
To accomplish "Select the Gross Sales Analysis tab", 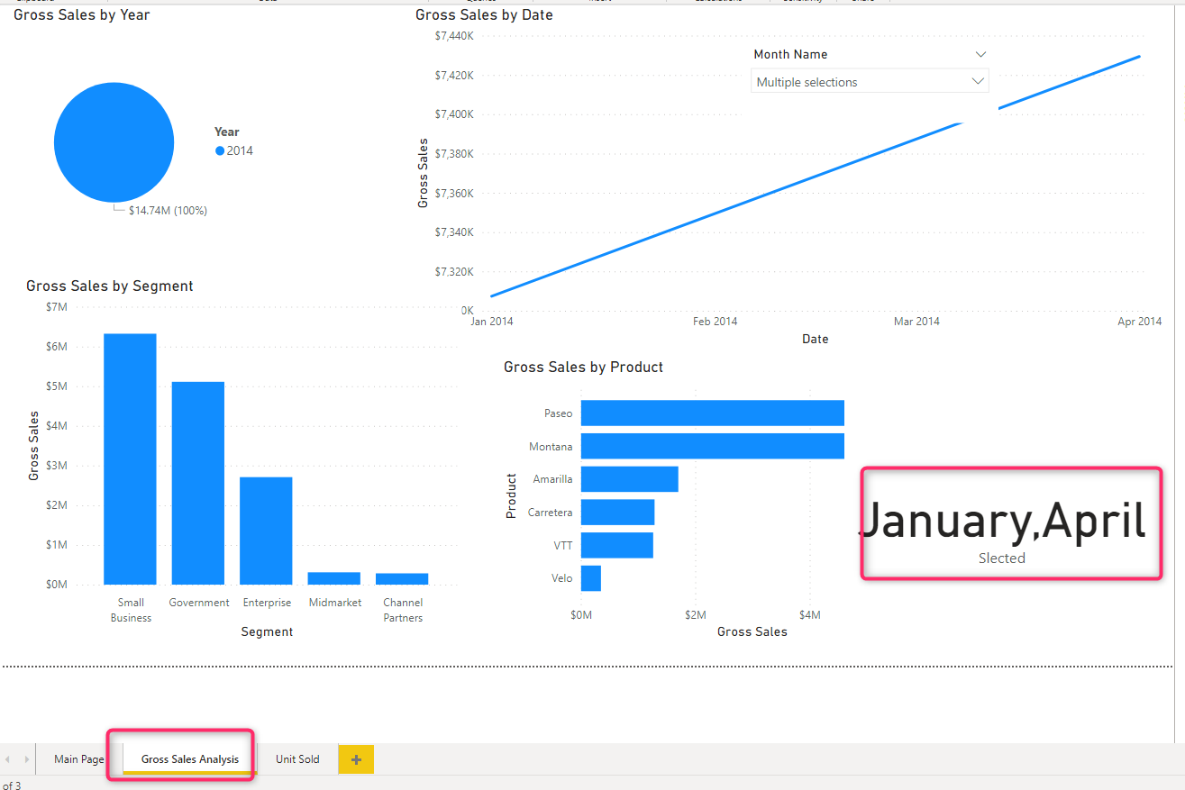I will click(190, 759).
